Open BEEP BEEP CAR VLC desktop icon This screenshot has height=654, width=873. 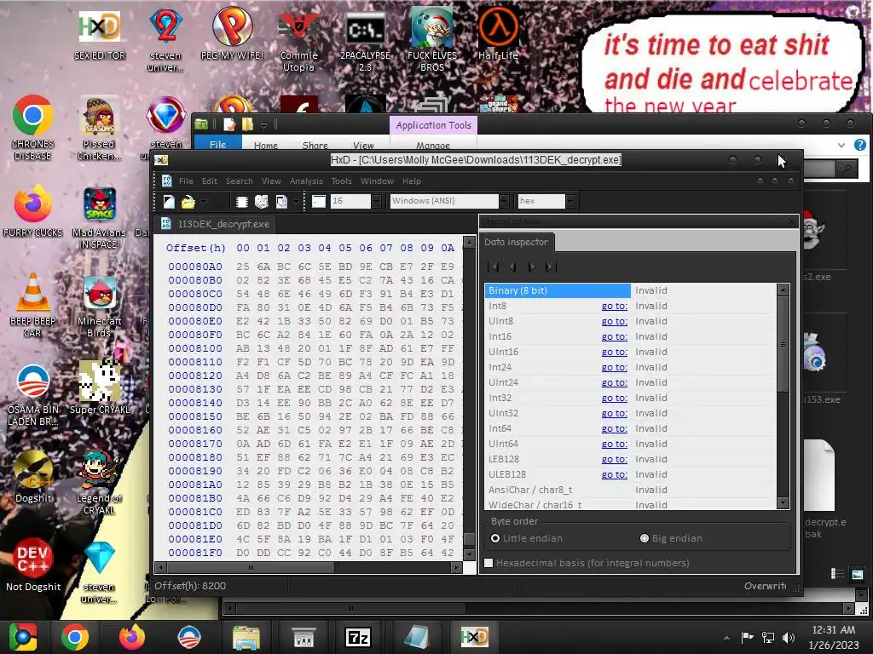[x=33, y=305]
